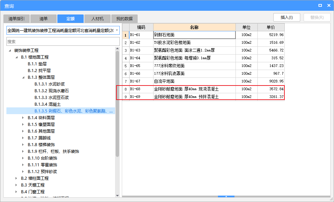Switch to the 人材机 tab

click(x=98, y=19)
